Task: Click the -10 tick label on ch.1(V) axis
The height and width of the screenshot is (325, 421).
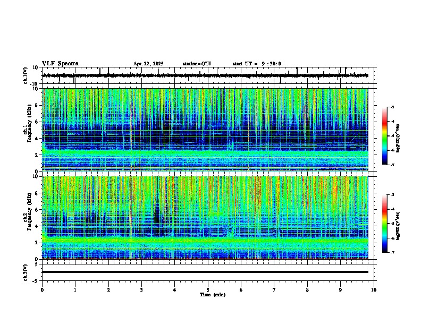Action: 35,84
